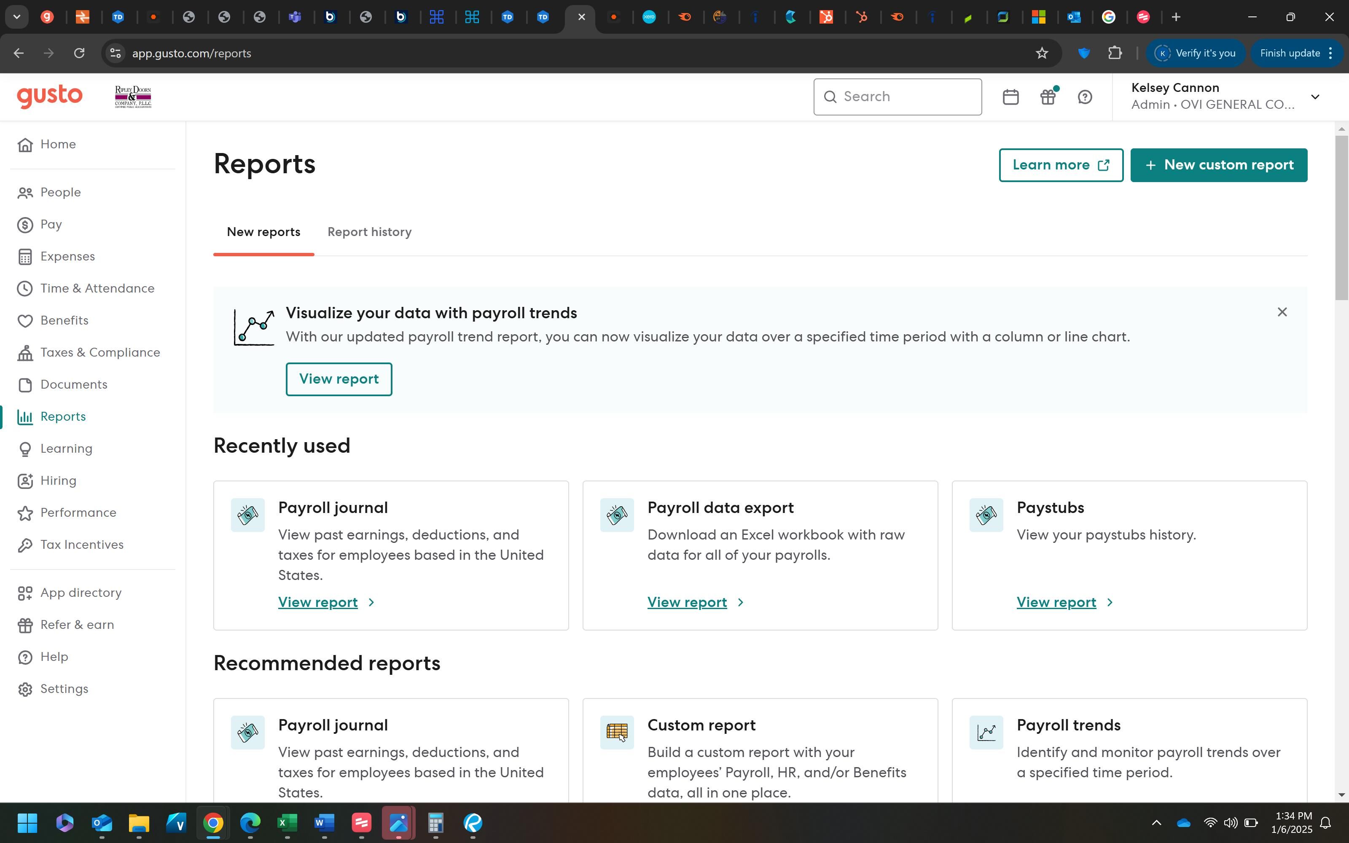1349x843 pixels.
Task: Open Taxes & Compliance in sidebar
Action: 100,352
